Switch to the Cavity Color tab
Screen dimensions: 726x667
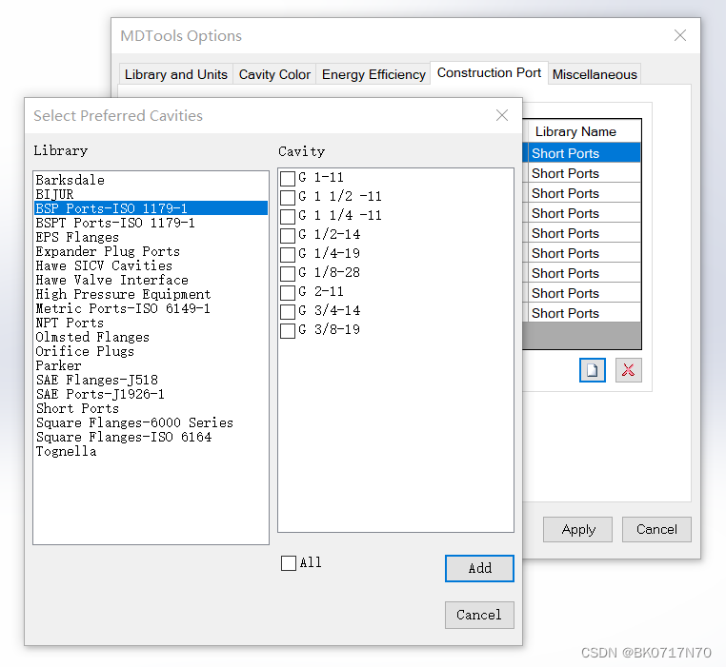click(x=274, y=74)
